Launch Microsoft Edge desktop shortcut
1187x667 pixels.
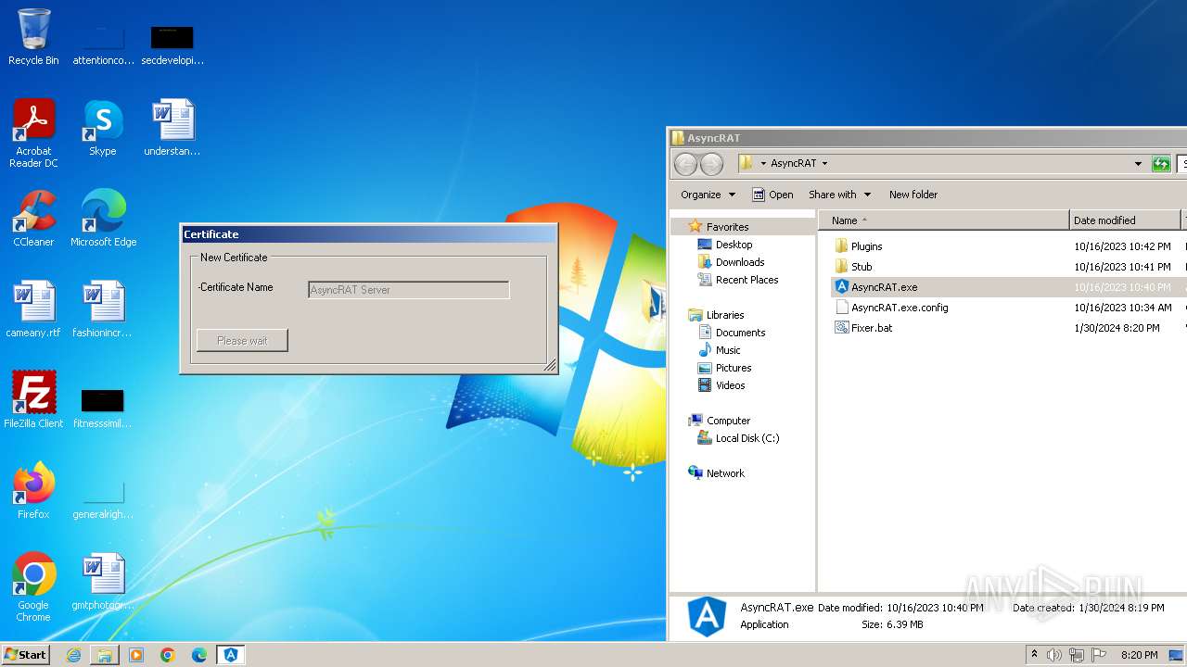[103, 219]
